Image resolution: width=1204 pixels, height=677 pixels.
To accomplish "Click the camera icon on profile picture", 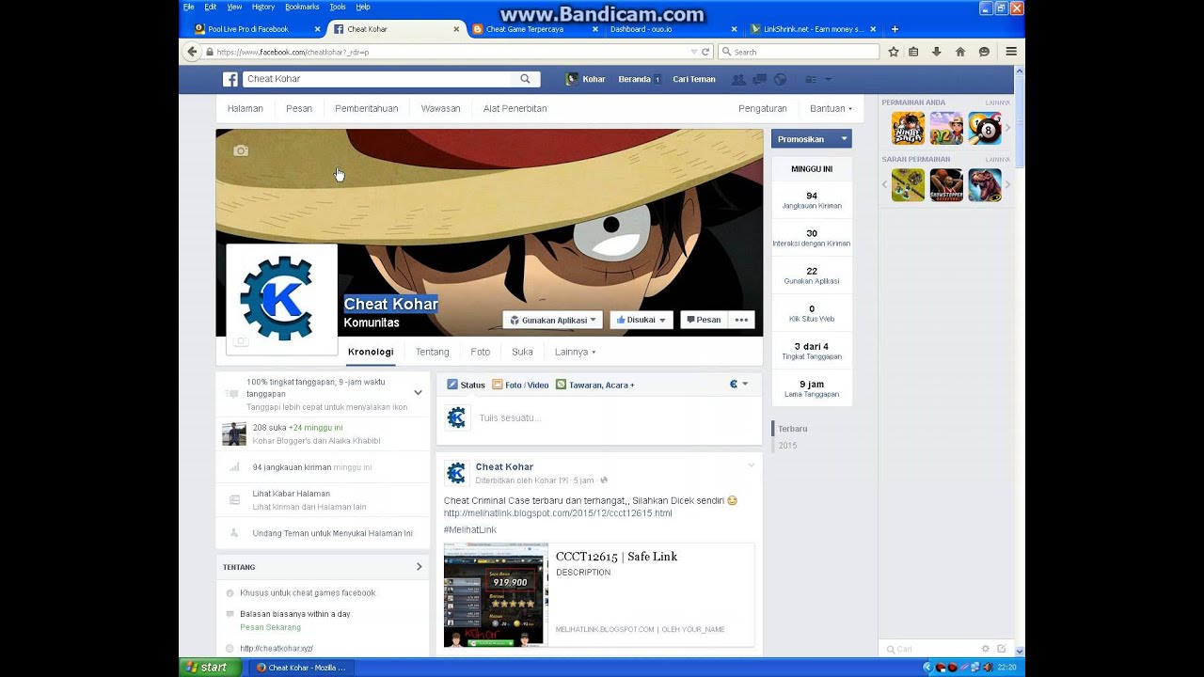I will (241, 341).
